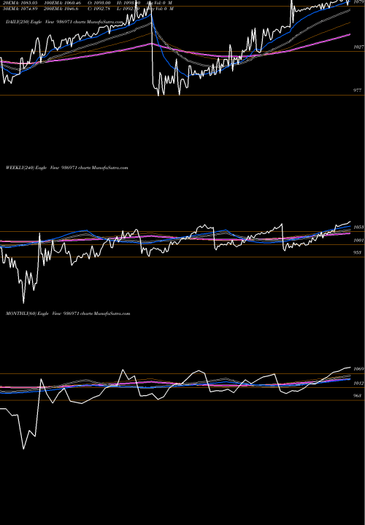Click the open price 'O:' value
365x525 pixels.
pos(99,3)
